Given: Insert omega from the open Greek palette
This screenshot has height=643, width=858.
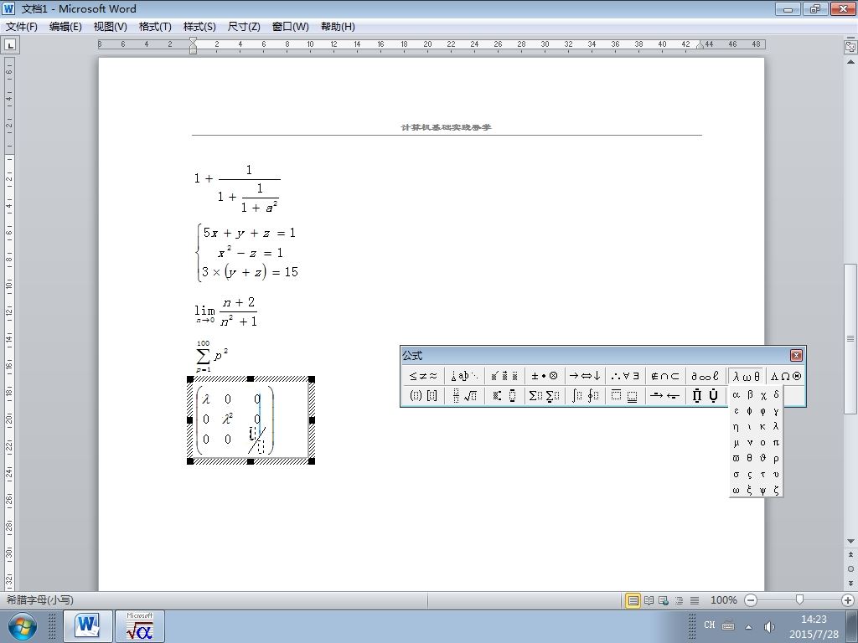Looking at the screenshot, I should (x=736, y=490).
